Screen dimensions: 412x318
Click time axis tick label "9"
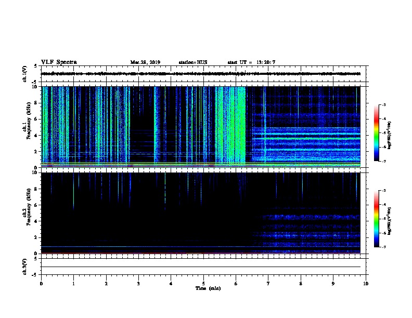pyautogui.click(x=333, y=284)
